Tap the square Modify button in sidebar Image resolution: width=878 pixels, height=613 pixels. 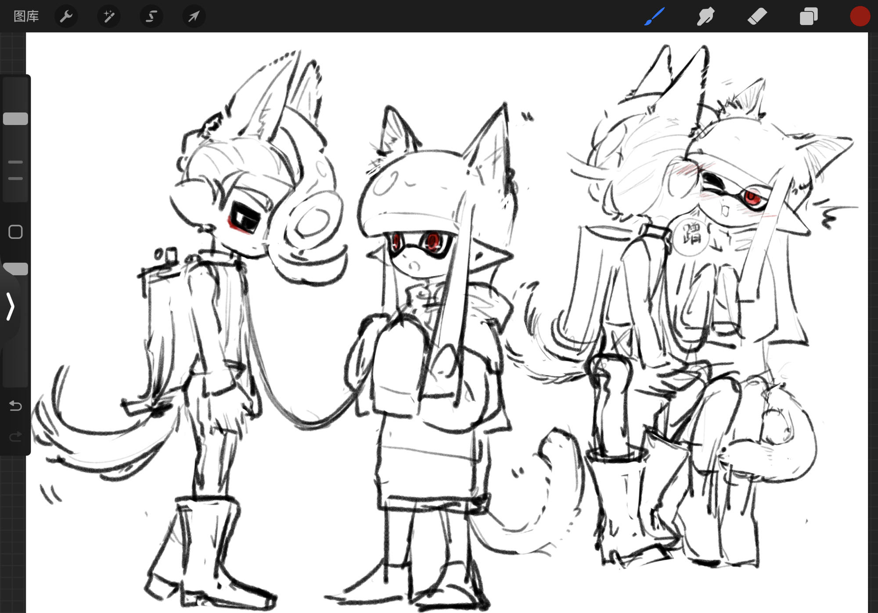pyautogui.click(x=15, y=231)
